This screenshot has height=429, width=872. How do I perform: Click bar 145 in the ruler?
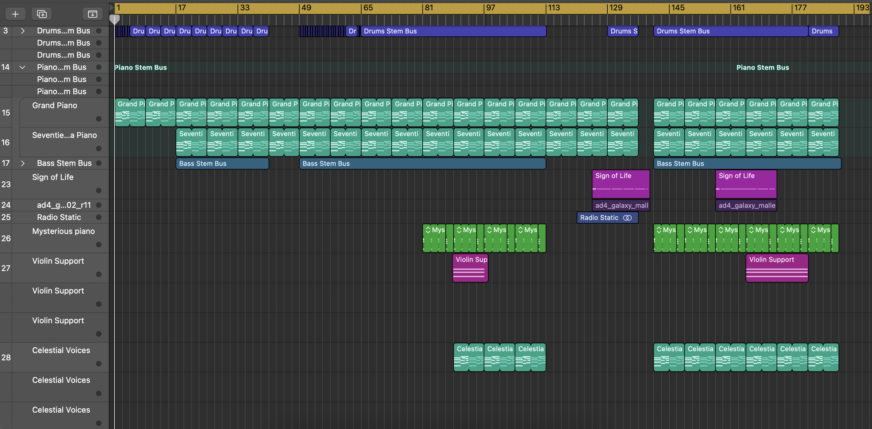pos(678,8)
